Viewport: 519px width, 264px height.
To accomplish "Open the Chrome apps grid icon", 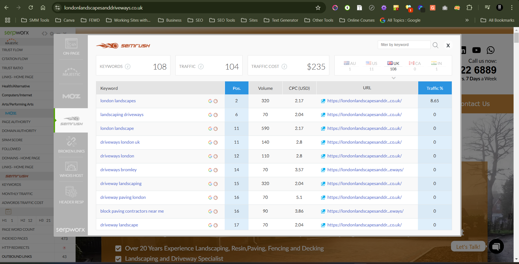I will (x=8, y=20).
